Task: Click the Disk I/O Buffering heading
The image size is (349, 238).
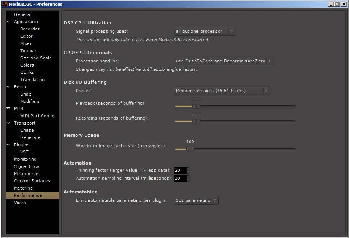Action: point(85,82)
